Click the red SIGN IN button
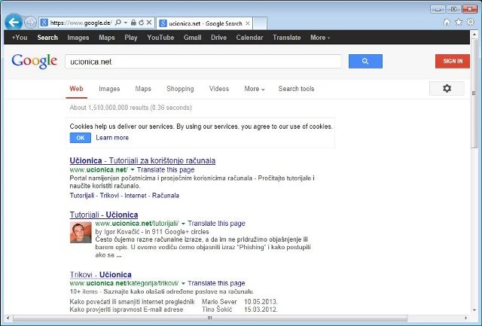Viewport: 482px width, 326px height. click(453, 61)
